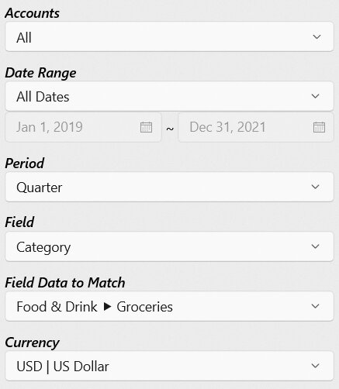Open the Date Range dropdown showing All Dates

[x=169, y=96]
